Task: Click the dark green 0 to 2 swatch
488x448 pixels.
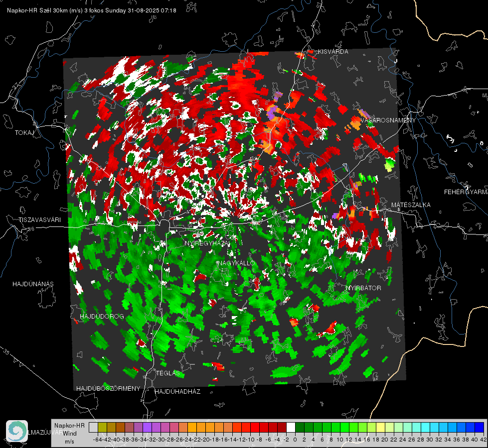Action: pos(300,427)
